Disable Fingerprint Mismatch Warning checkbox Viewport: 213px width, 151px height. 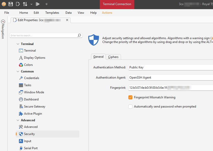coord(130,97)
